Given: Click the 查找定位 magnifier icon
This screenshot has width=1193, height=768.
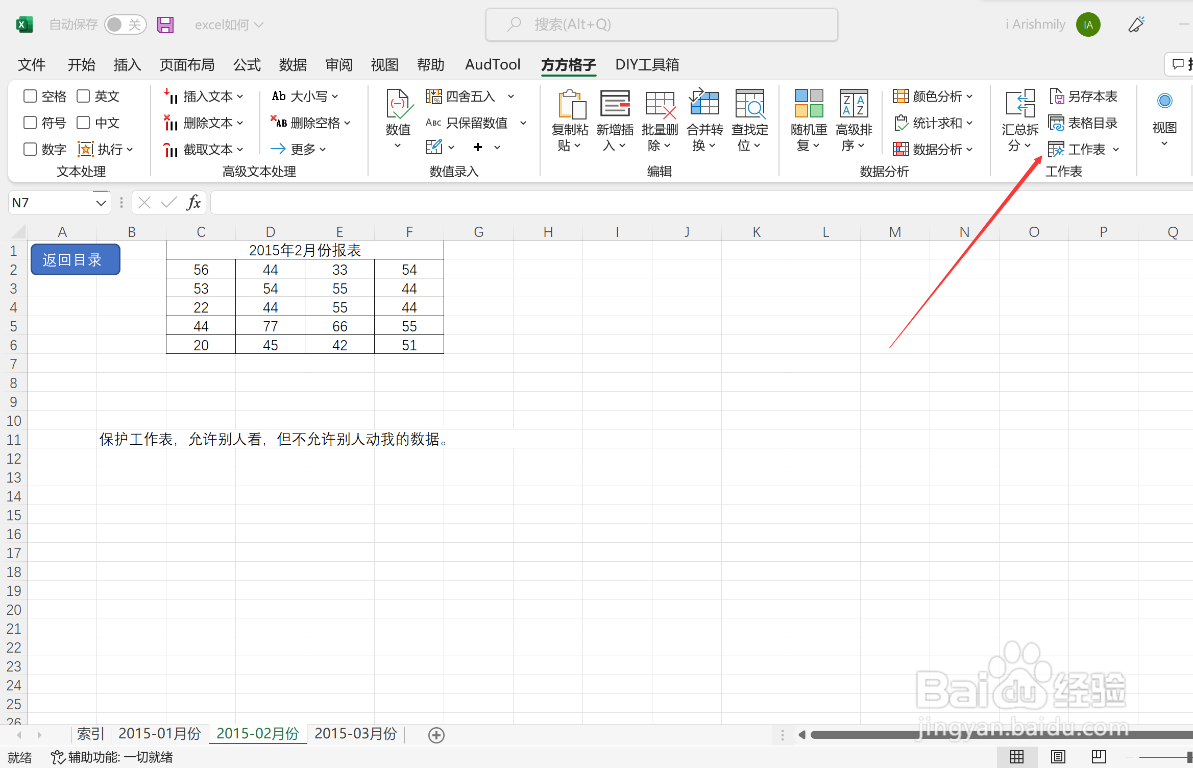Looking at the screenshot, I should [x=749, y=104].
